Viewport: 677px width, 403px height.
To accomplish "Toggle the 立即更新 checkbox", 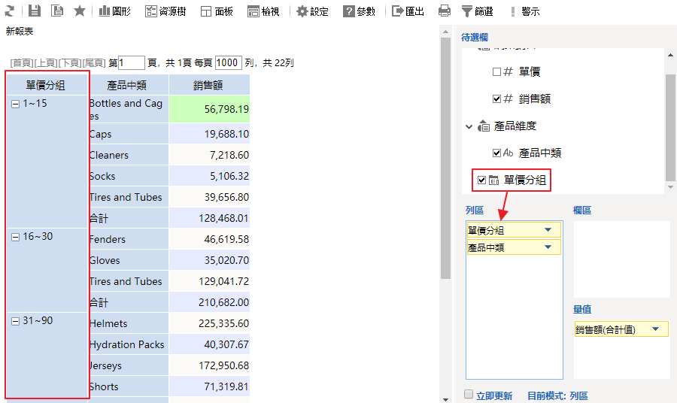I will click(x=469, y=395).
